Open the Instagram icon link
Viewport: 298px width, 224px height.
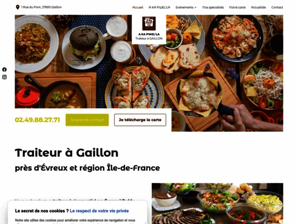(x=4, y=77)
